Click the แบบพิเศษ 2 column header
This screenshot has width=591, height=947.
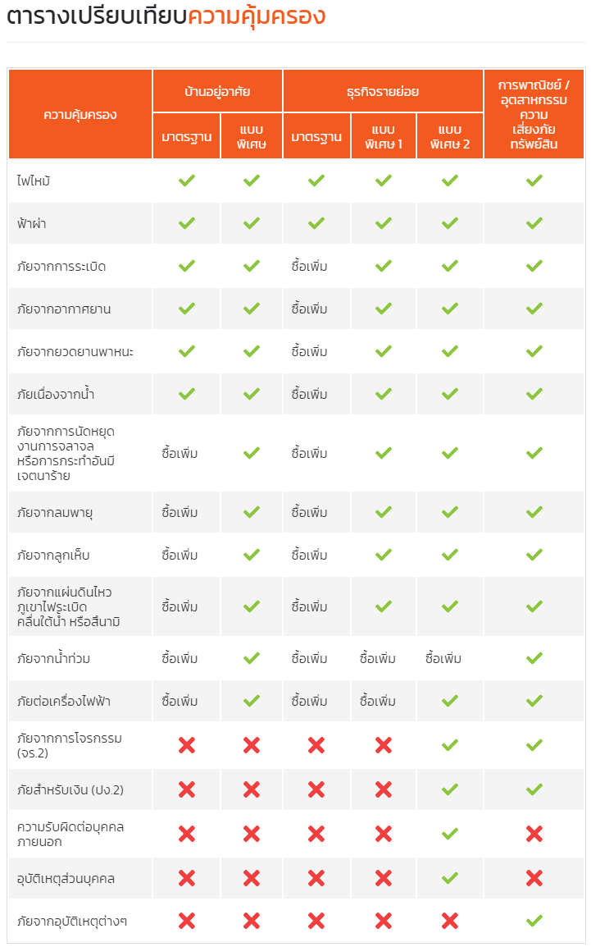450,136
